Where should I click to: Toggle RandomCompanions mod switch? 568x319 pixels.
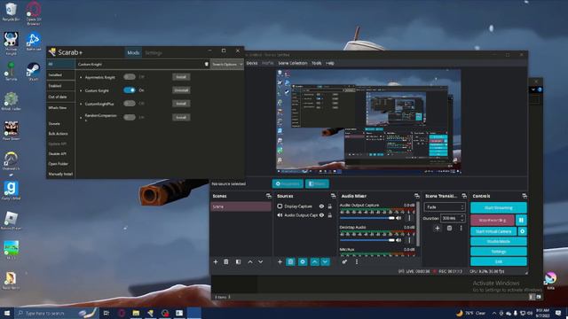(130, 117)
